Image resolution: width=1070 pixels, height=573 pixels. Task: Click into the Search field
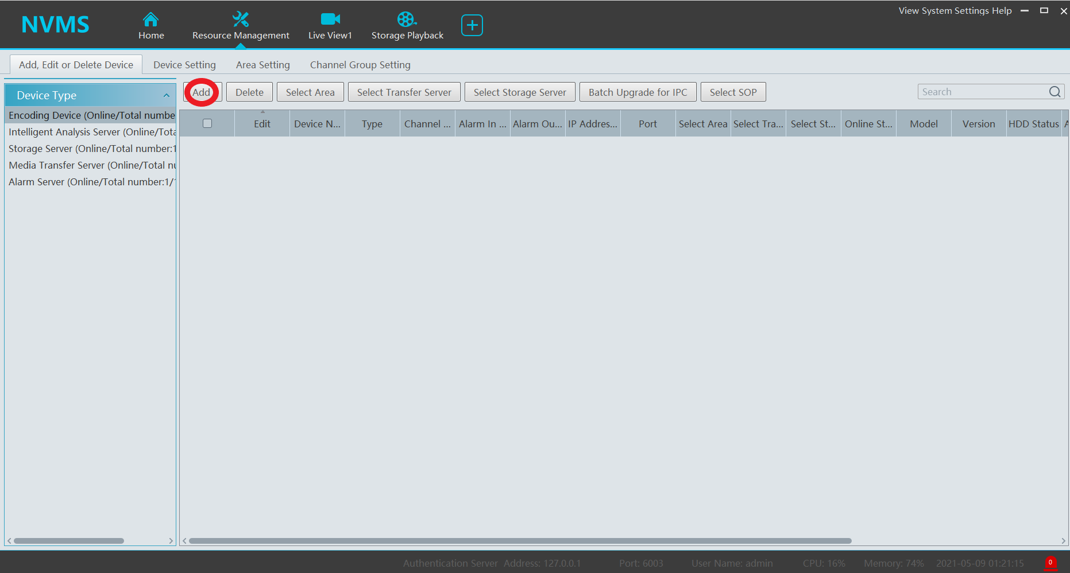click(982, 92)
